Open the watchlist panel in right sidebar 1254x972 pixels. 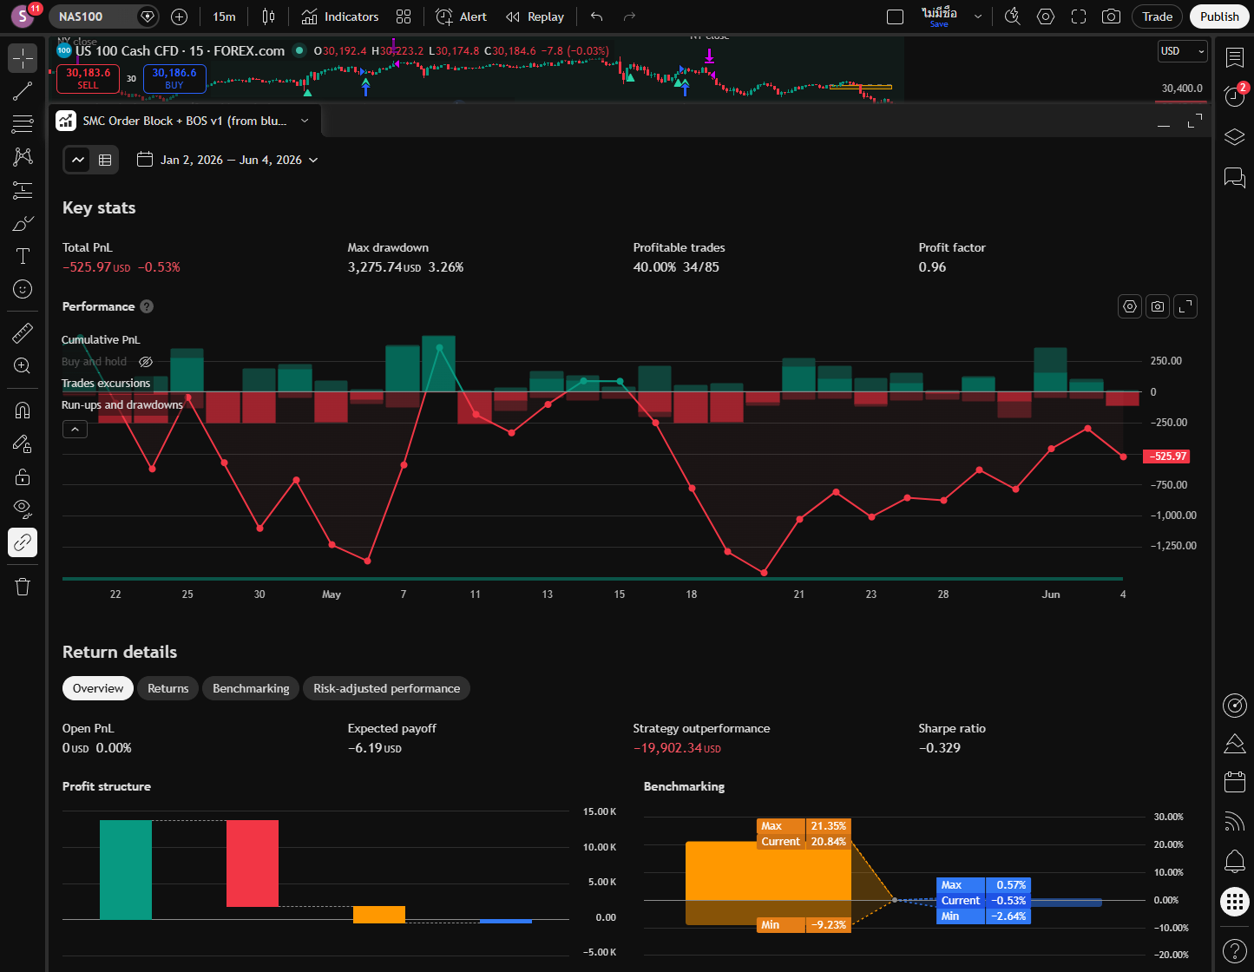[1234, 58]
